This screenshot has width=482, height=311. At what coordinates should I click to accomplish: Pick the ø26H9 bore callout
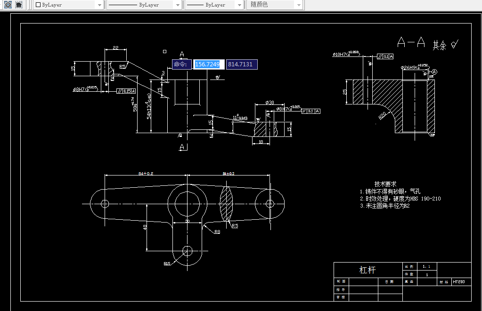pos(414,67)
